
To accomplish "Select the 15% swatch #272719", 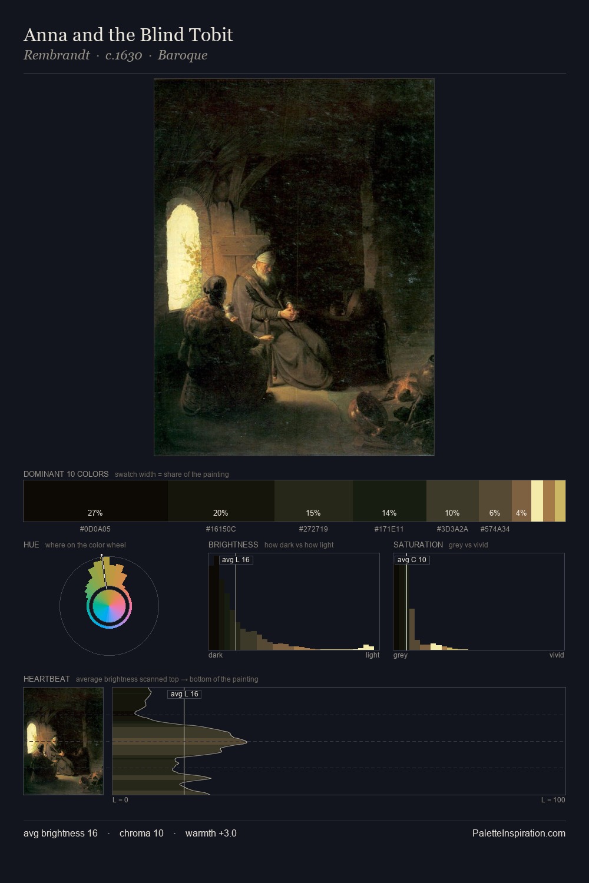I will 313,501.
